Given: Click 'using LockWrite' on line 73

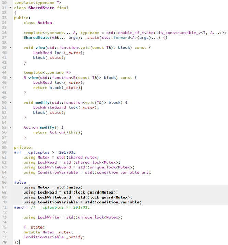Looking at the screenshot, I should [x=41, y=217].
